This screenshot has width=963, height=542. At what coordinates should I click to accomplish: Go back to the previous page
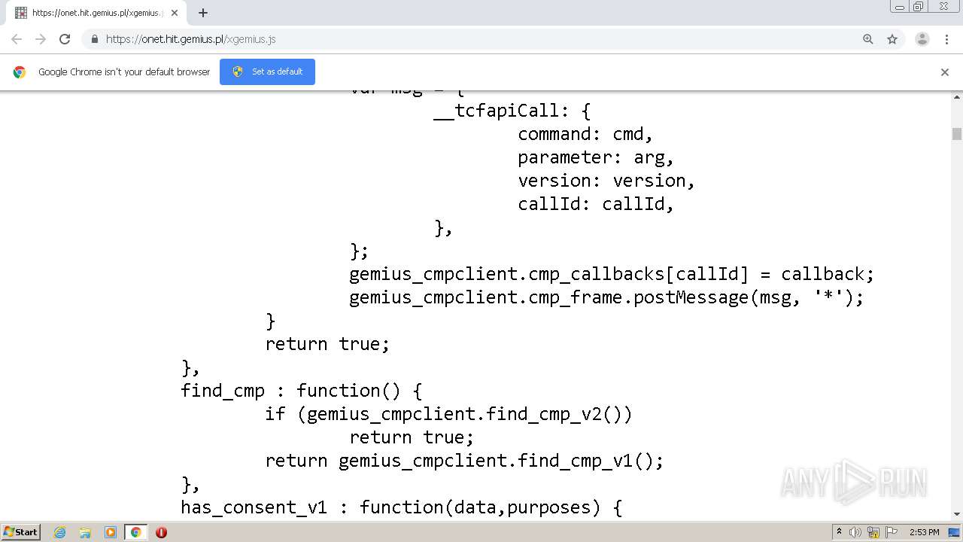click(17, 39)
